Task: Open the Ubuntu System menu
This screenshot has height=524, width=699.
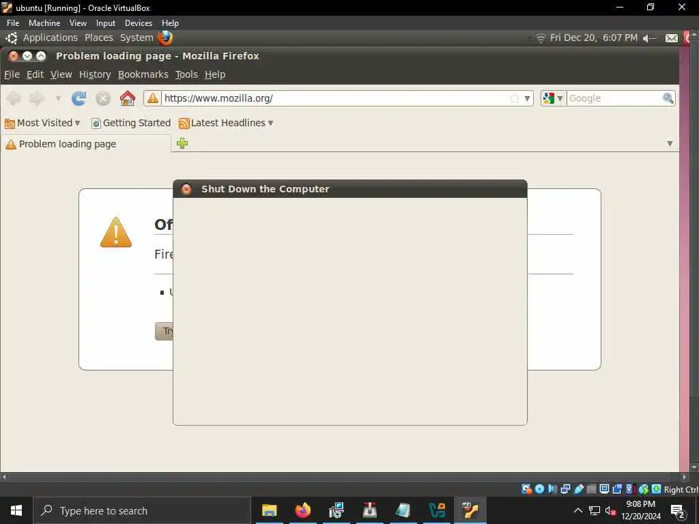Action: coord(137,38)
